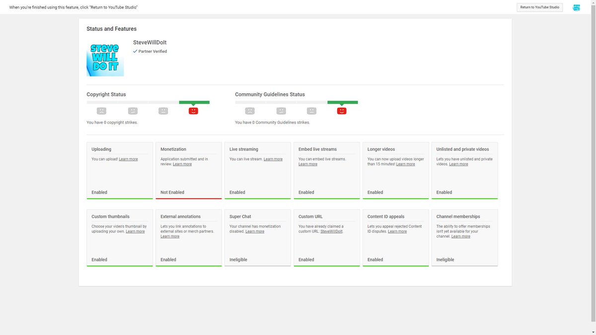This screenshot has height=335, width=596.
Task: Click the Monetization card title
Action: [x=173, y=149]
